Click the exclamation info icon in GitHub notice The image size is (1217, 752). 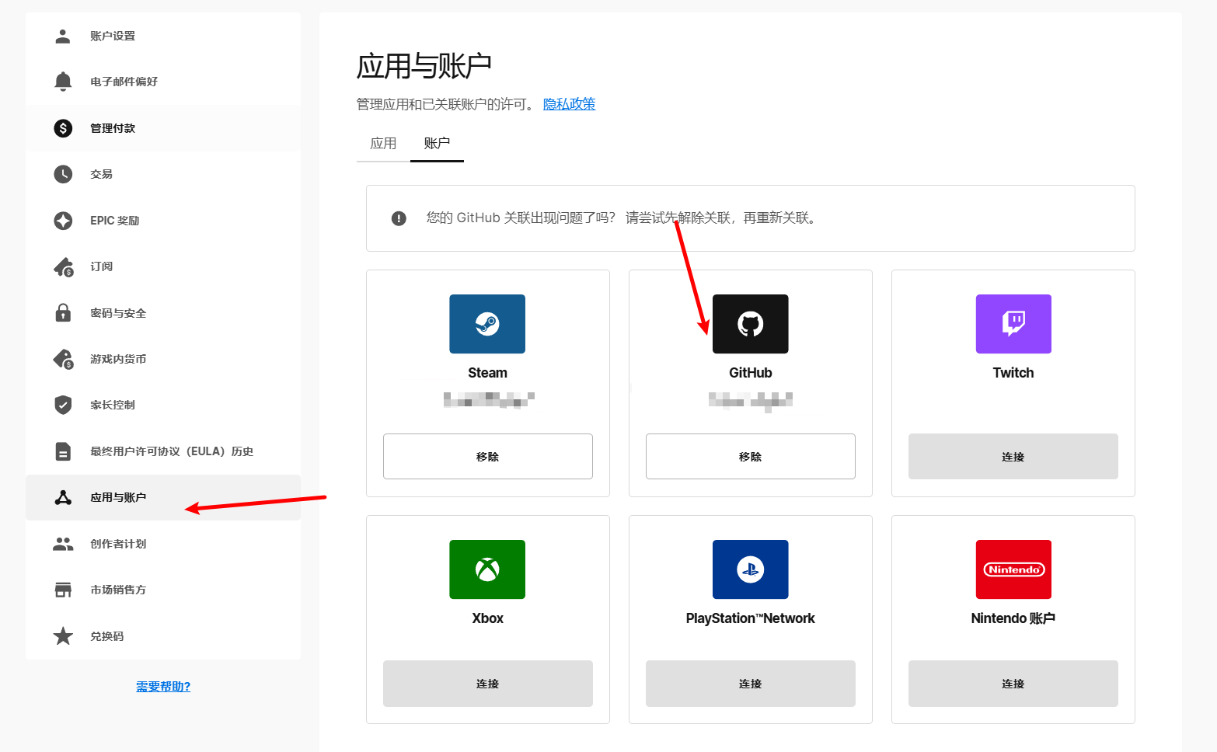tap(399, 218)
